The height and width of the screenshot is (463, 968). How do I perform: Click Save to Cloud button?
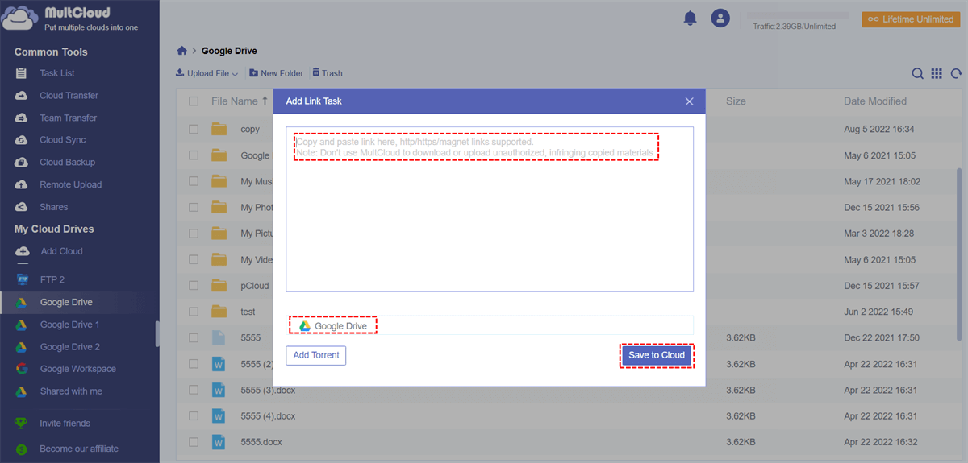pyautogui.click(x=657, y=355)
